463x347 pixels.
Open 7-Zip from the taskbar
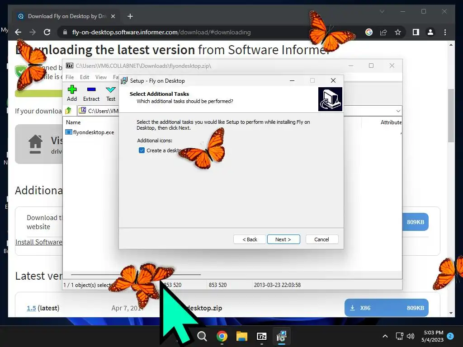point(262,336)
